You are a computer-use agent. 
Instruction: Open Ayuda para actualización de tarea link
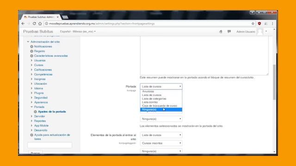52,137
